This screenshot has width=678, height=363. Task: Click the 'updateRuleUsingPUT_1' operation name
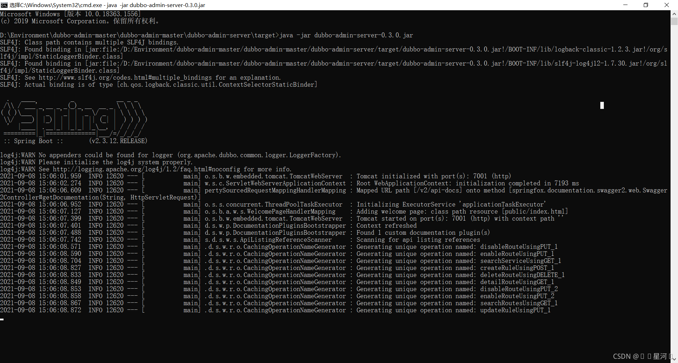[x=515, y=310]
